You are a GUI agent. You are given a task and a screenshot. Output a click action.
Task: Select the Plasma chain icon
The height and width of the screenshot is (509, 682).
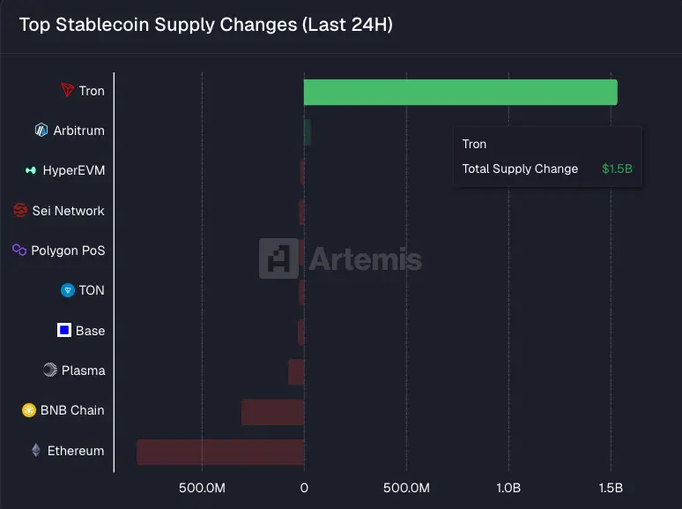50,371
